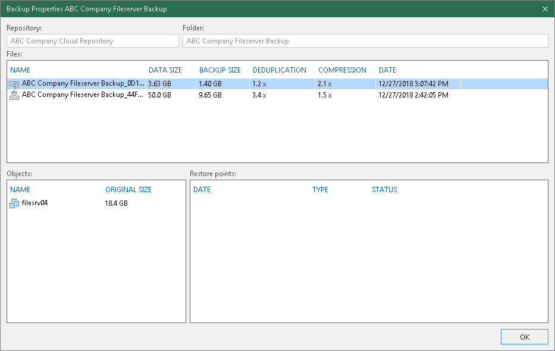Image resolution: width=555 pixels, height=351 pixels.
Task: Click the 3.4 x deduplication value
Action: pyautogui.click(x=259, y=95)
